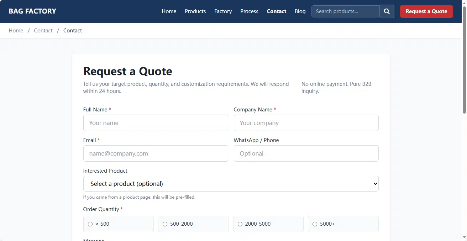The width and height of the screenshot is (467, 241).
Task: Go to the Factory nav page
Action: pos(223,11)
